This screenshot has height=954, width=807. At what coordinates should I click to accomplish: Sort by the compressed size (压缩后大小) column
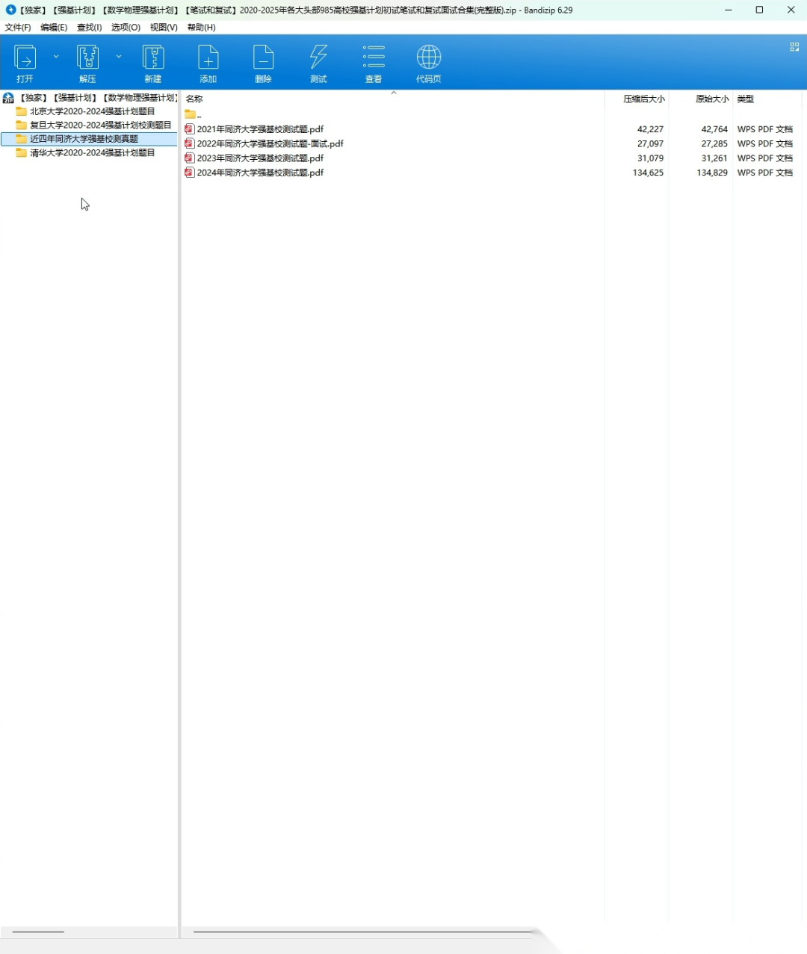[643, 99]
